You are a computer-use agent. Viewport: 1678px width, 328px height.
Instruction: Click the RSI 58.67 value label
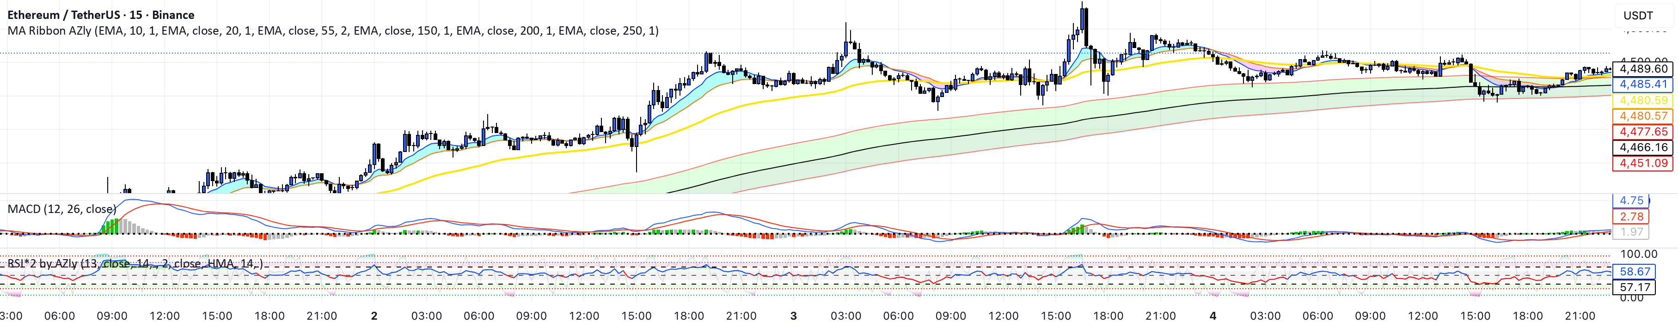(x=1635, y=271)
